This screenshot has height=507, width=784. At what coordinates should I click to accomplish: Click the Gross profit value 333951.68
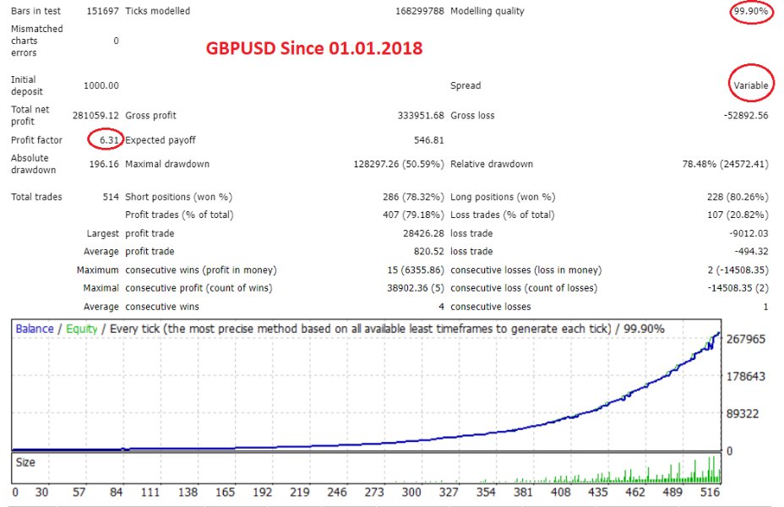tap(421, 116)
